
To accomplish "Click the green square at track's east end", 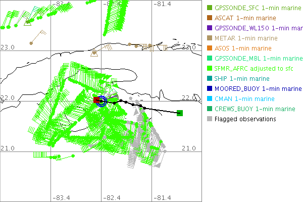I will 180,113.
